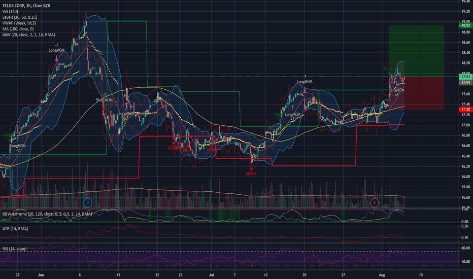Click the Jul date on time axis
Screen dimensions: 473x279
211,275
